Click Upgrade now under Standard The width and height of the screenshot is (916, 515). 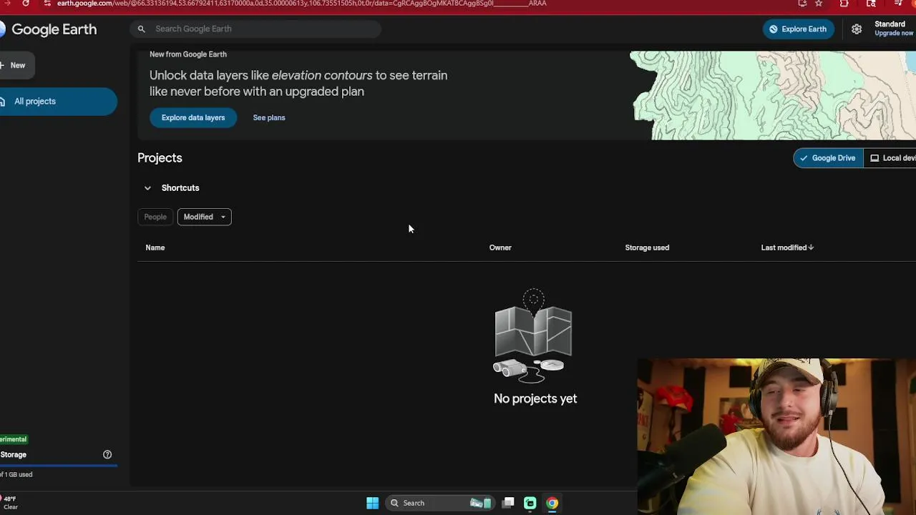coord(894,34)
